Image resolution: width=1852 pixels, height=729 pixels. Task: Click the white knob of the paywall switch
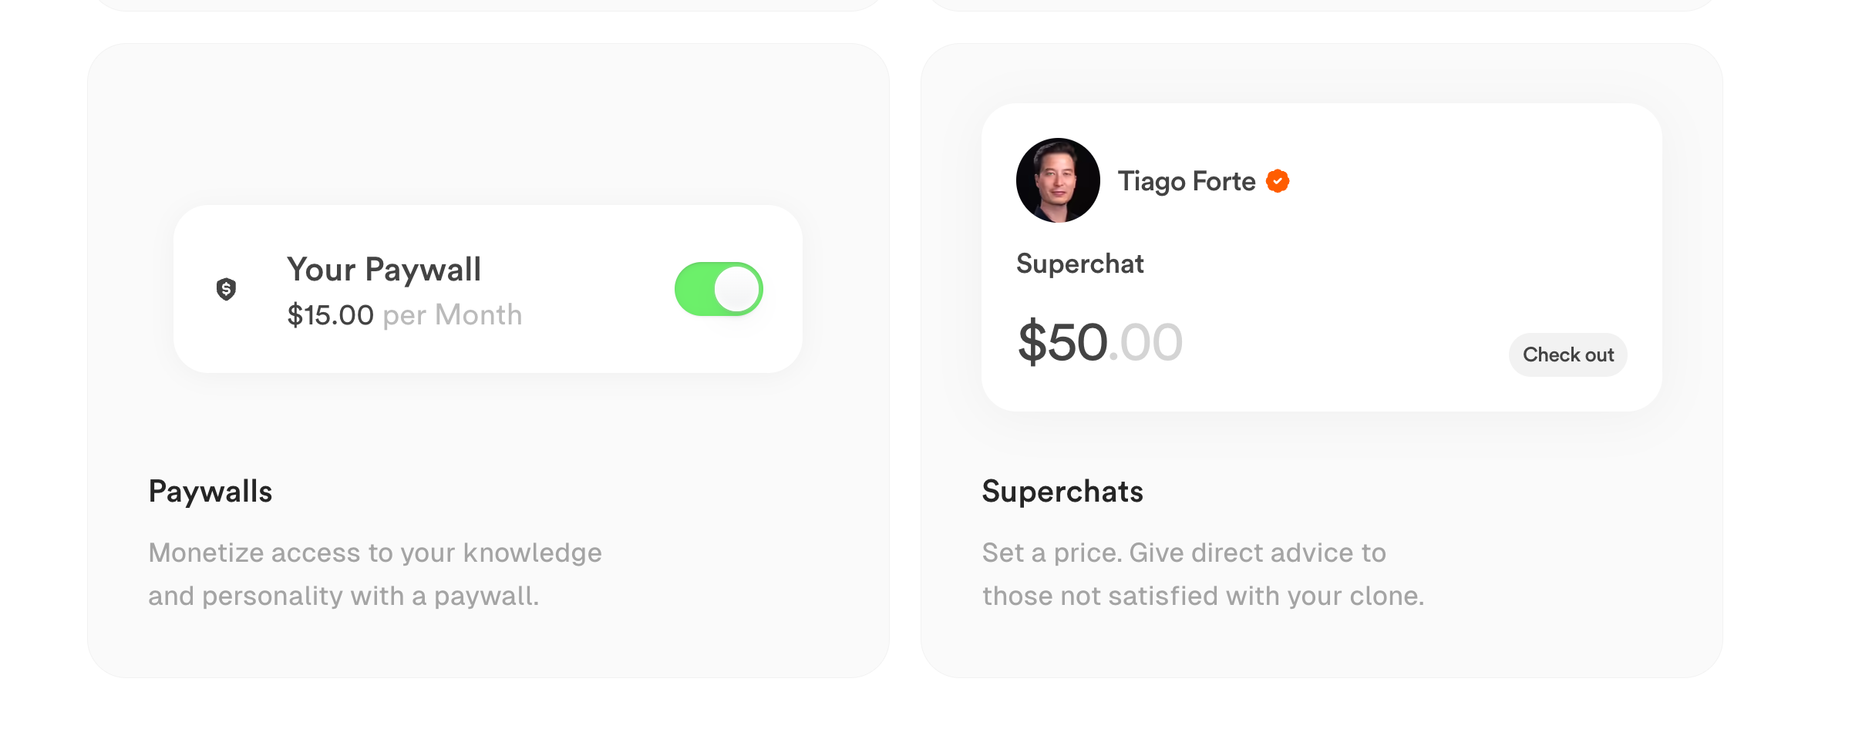tap(737, 289)
